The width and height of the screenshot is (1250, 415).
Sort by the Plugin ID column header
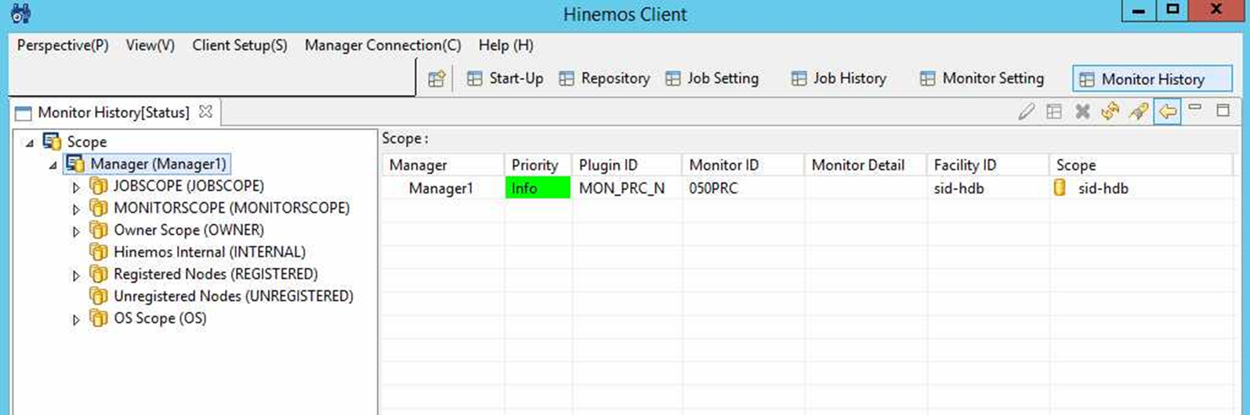click(627, 165)
